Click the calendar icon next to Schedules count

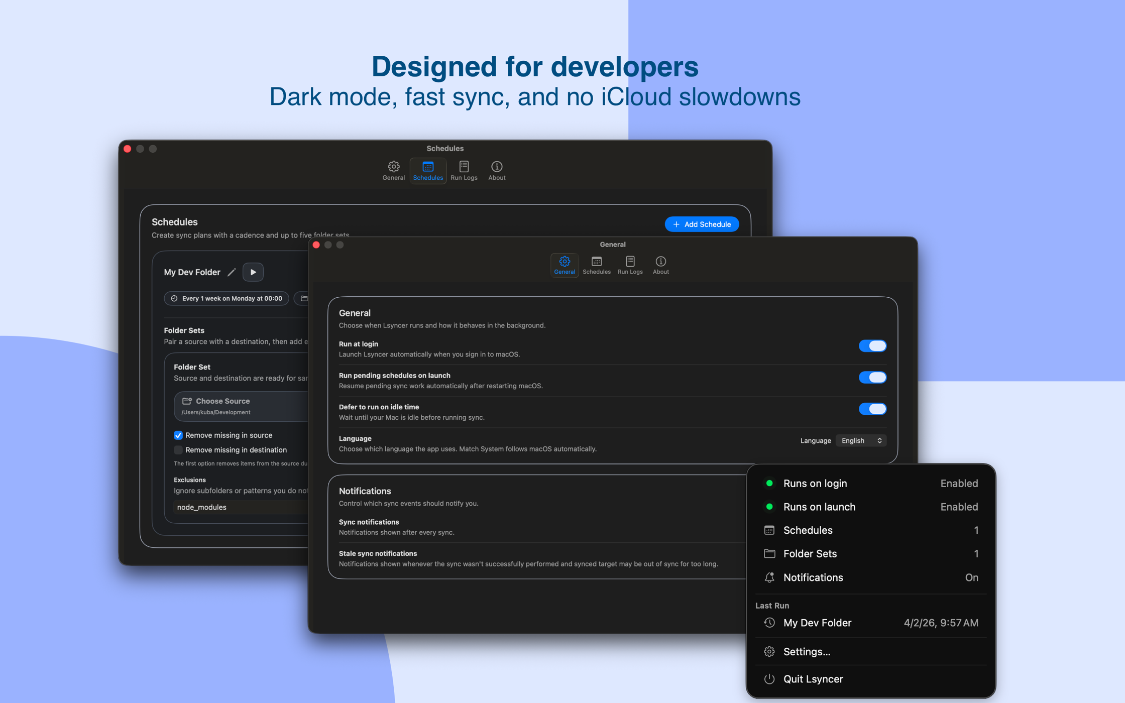click(x=769, y=530)
